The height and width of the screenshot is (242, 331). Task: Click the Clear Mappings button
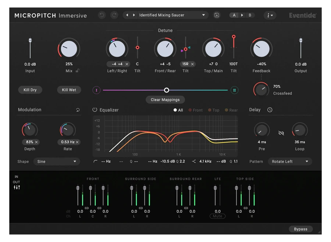(165, 100)
